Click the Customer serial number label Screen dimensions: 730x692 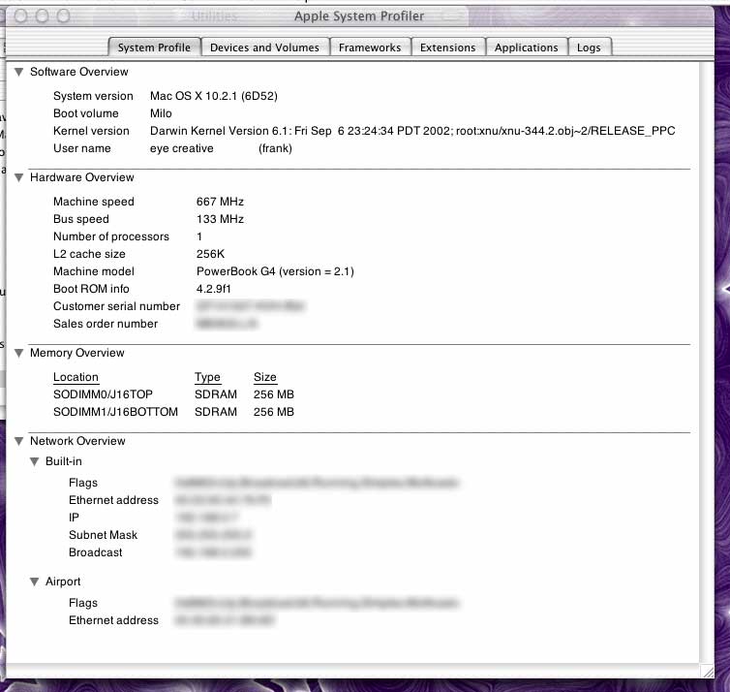coord(116,306)
